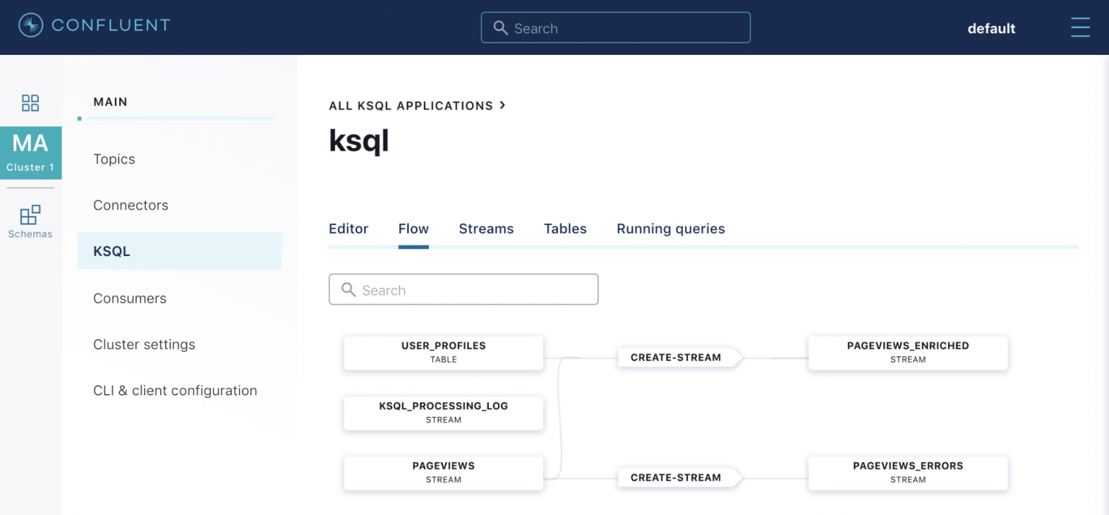Open the hamburger menu icon
The width and height of the screenshot is (1109, 515).
(1080, 27)
